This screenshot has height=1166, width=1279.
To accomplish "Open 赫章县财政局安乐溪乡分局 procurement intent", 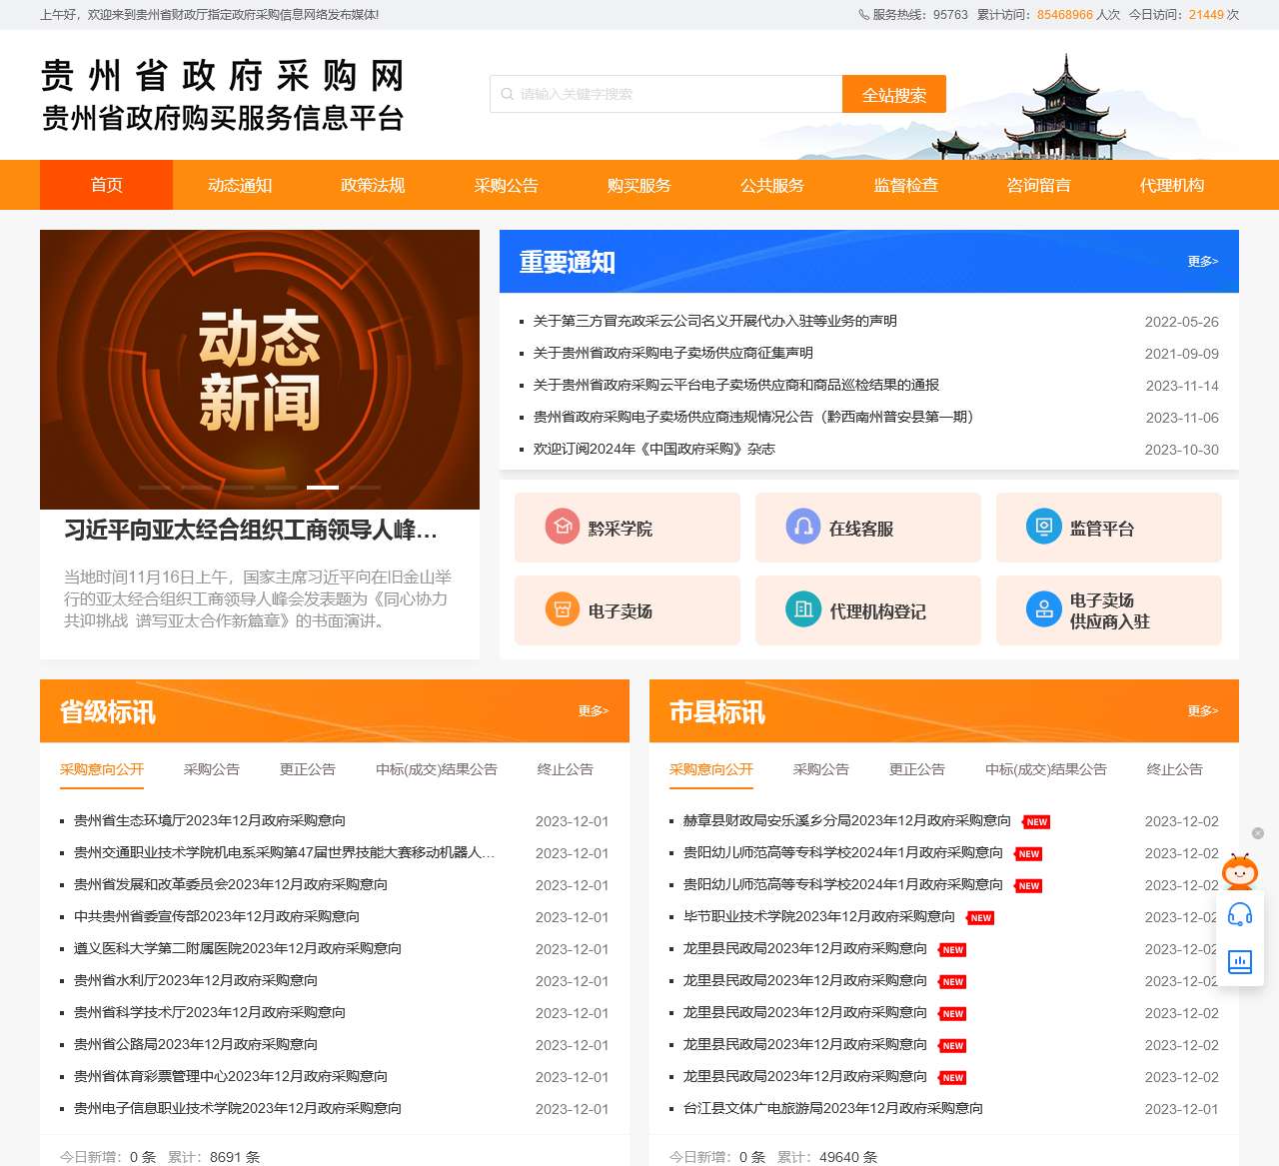I will tap(847, 820).
